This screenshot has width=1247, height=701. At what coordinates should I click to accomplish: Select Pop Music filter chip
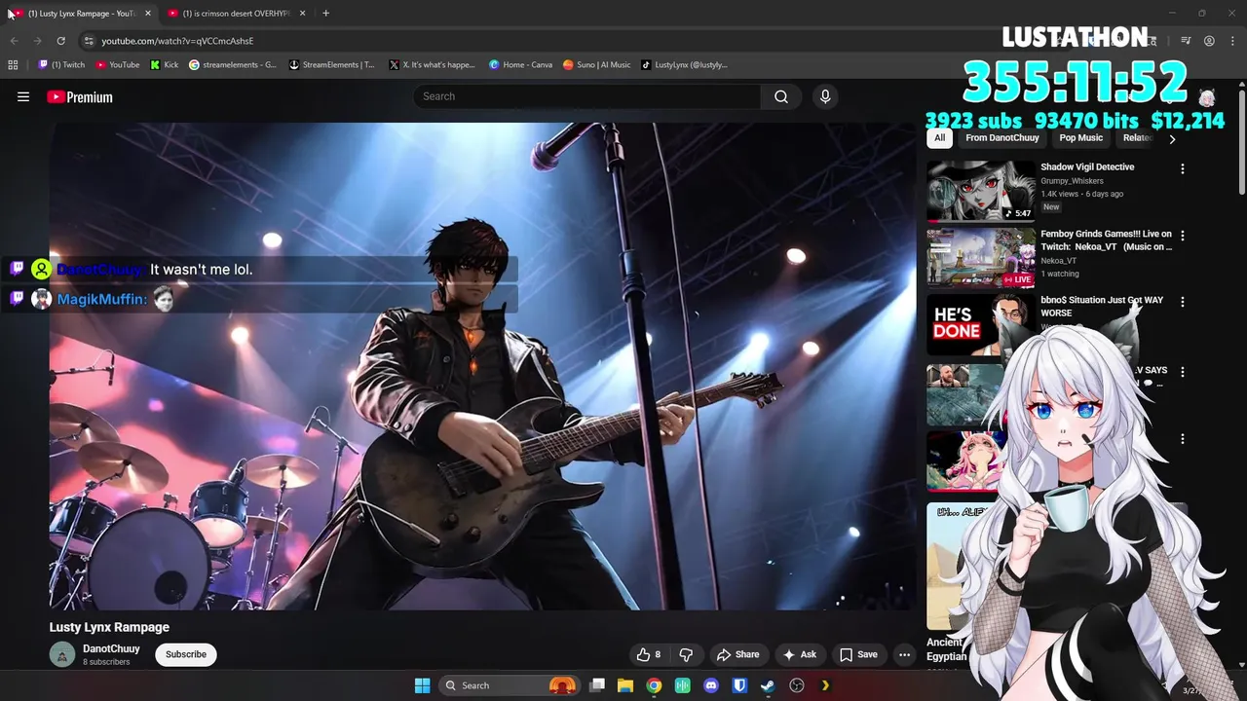pyautogui.click(x=1080, y=138)
